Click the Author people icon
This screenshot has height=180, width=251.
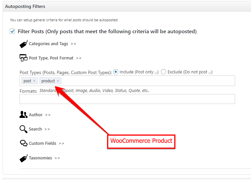(24, 115)
